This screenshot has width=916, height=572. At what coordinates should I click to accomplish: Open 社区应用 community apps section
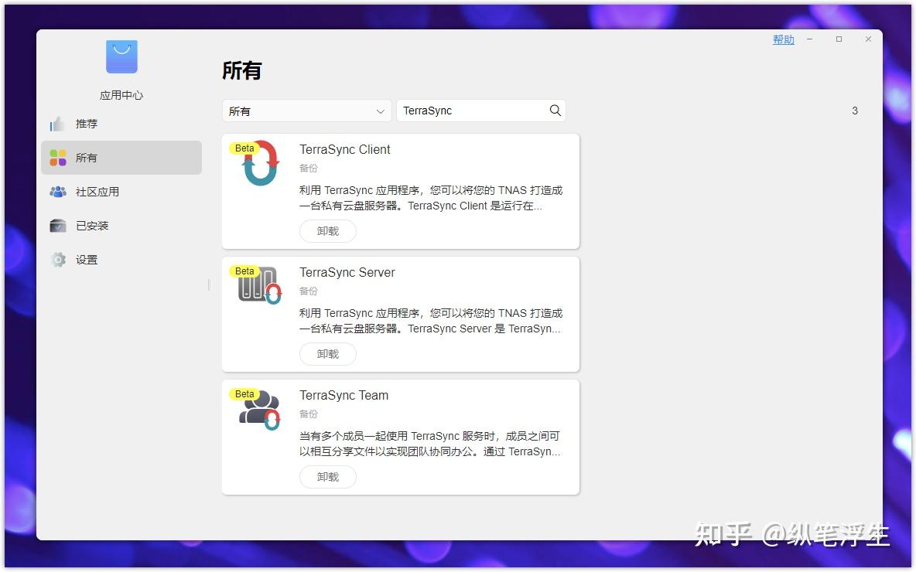(x=57, y=191)
